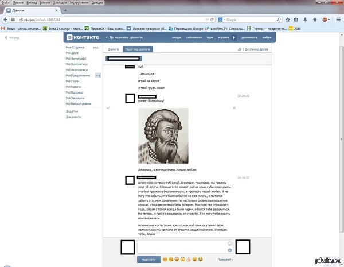Send the message with the Надіслати button
The image size is (344, 267).
click(148, 260)
